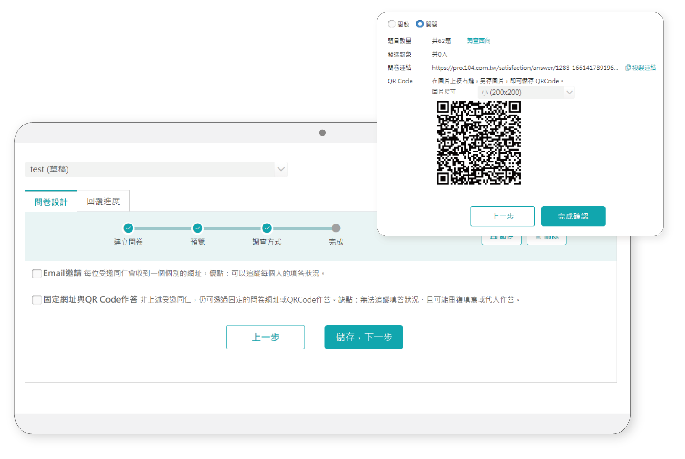This screenshot has width=685, height=459.
Task: Click 上一步 below the checkboxes
Action: click(x=265, y=337)
